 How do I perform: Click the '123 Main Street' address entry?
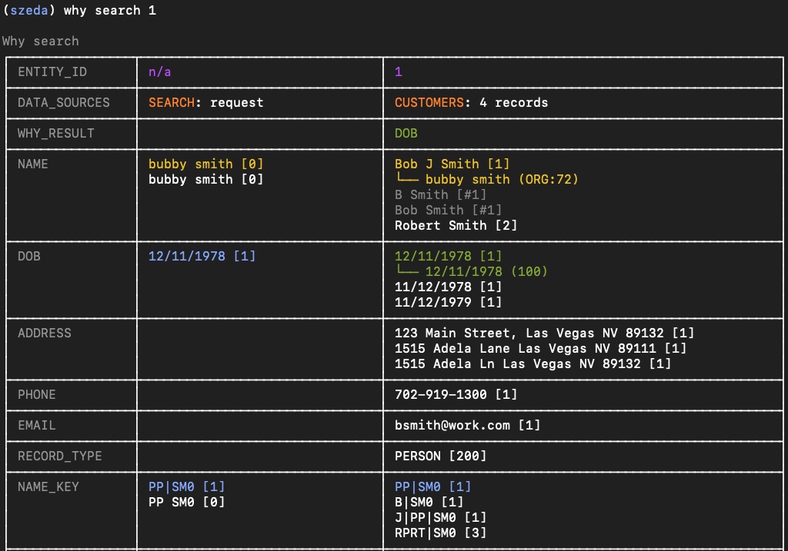544,334
